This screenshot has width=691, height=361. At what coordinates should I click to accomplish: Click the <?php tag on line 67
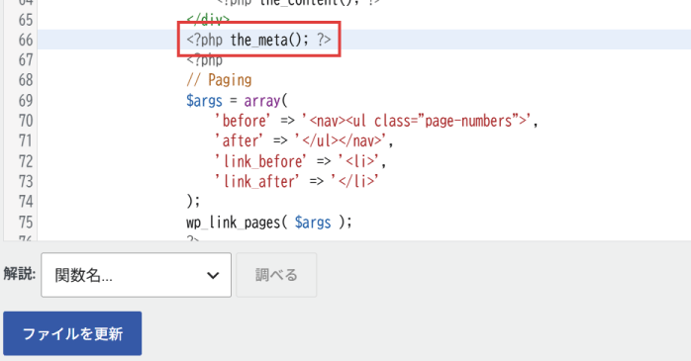[205, 60]
